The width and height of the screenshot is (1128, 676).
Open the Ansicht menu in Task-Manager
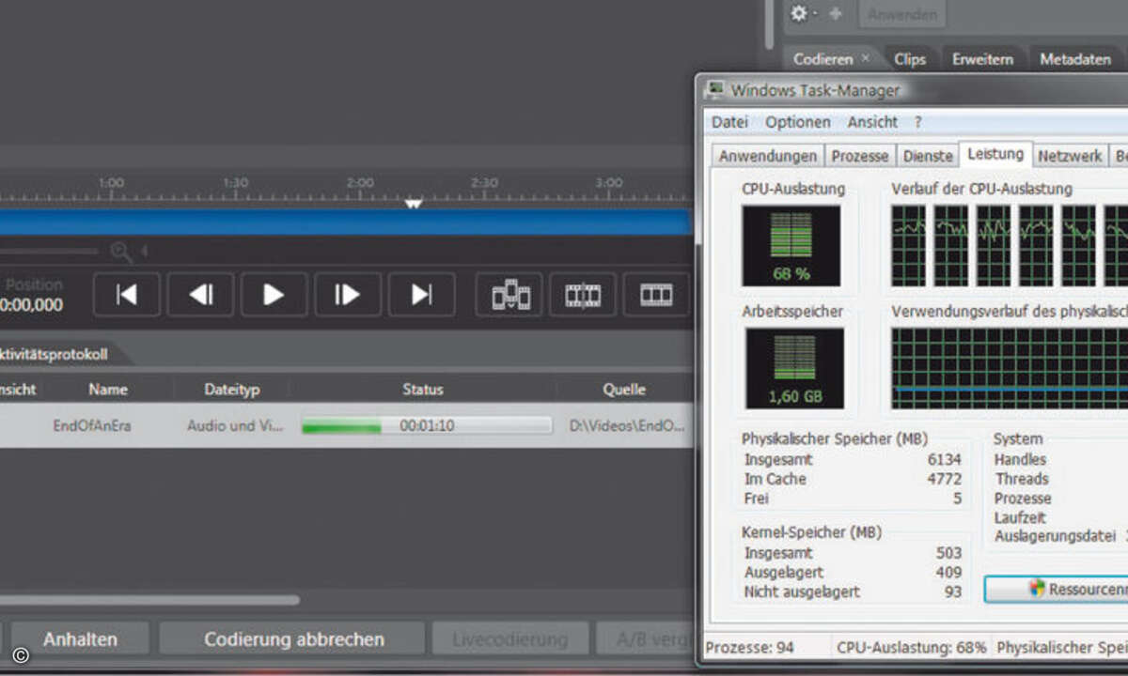pyautogui.click(x=872, y=122)
